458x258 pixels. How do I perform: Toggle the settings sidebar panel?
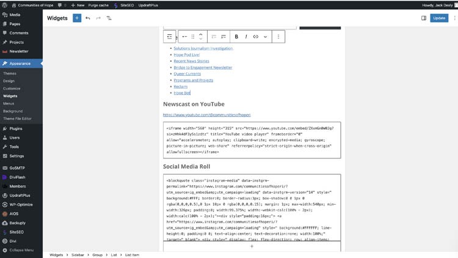(424, 18)
